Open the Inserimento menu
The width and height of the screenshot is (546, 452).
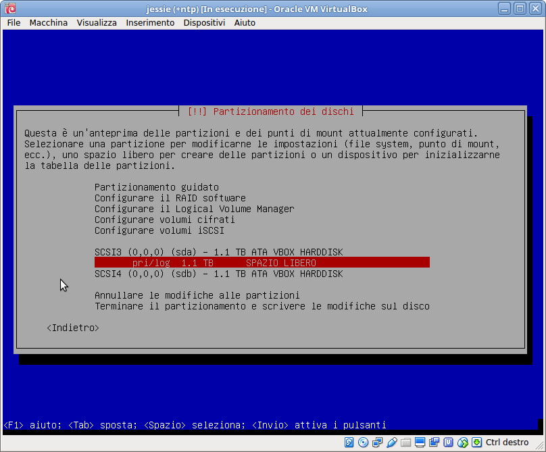(150, 23)
